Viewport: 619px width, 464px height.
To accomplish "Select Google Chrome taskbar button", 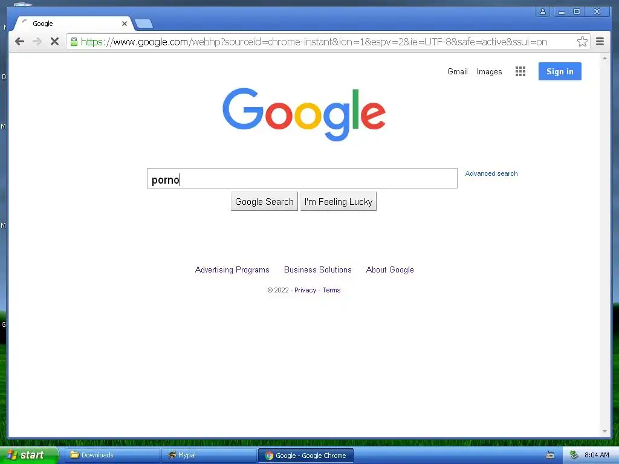I will click(305, 456).
